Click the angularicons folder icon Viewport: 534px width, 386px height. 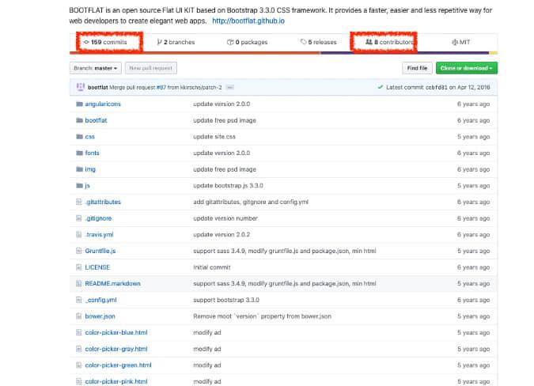[78, 104]
